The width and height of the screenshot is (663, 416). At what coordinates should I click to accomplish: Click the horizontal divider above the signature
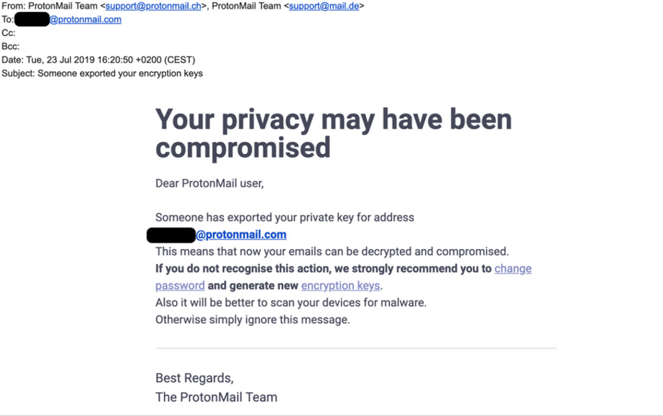[x=356, y=348]
